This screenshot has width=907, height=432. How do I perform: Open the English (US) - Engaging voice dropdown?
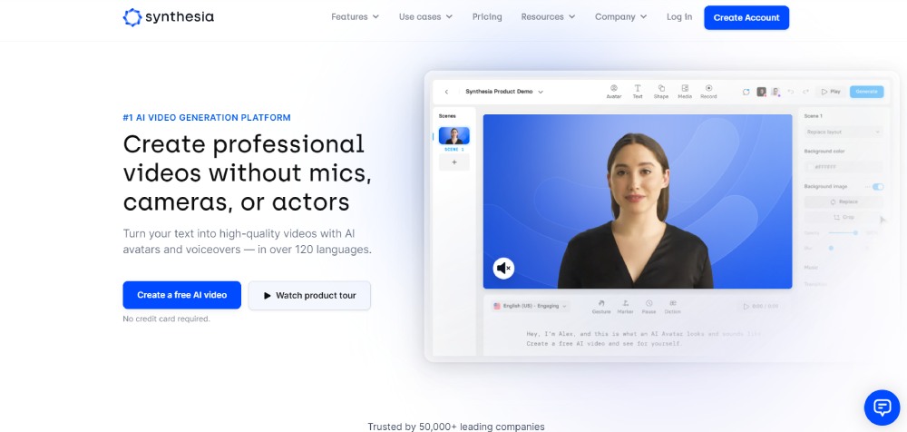tap(530, 306)
